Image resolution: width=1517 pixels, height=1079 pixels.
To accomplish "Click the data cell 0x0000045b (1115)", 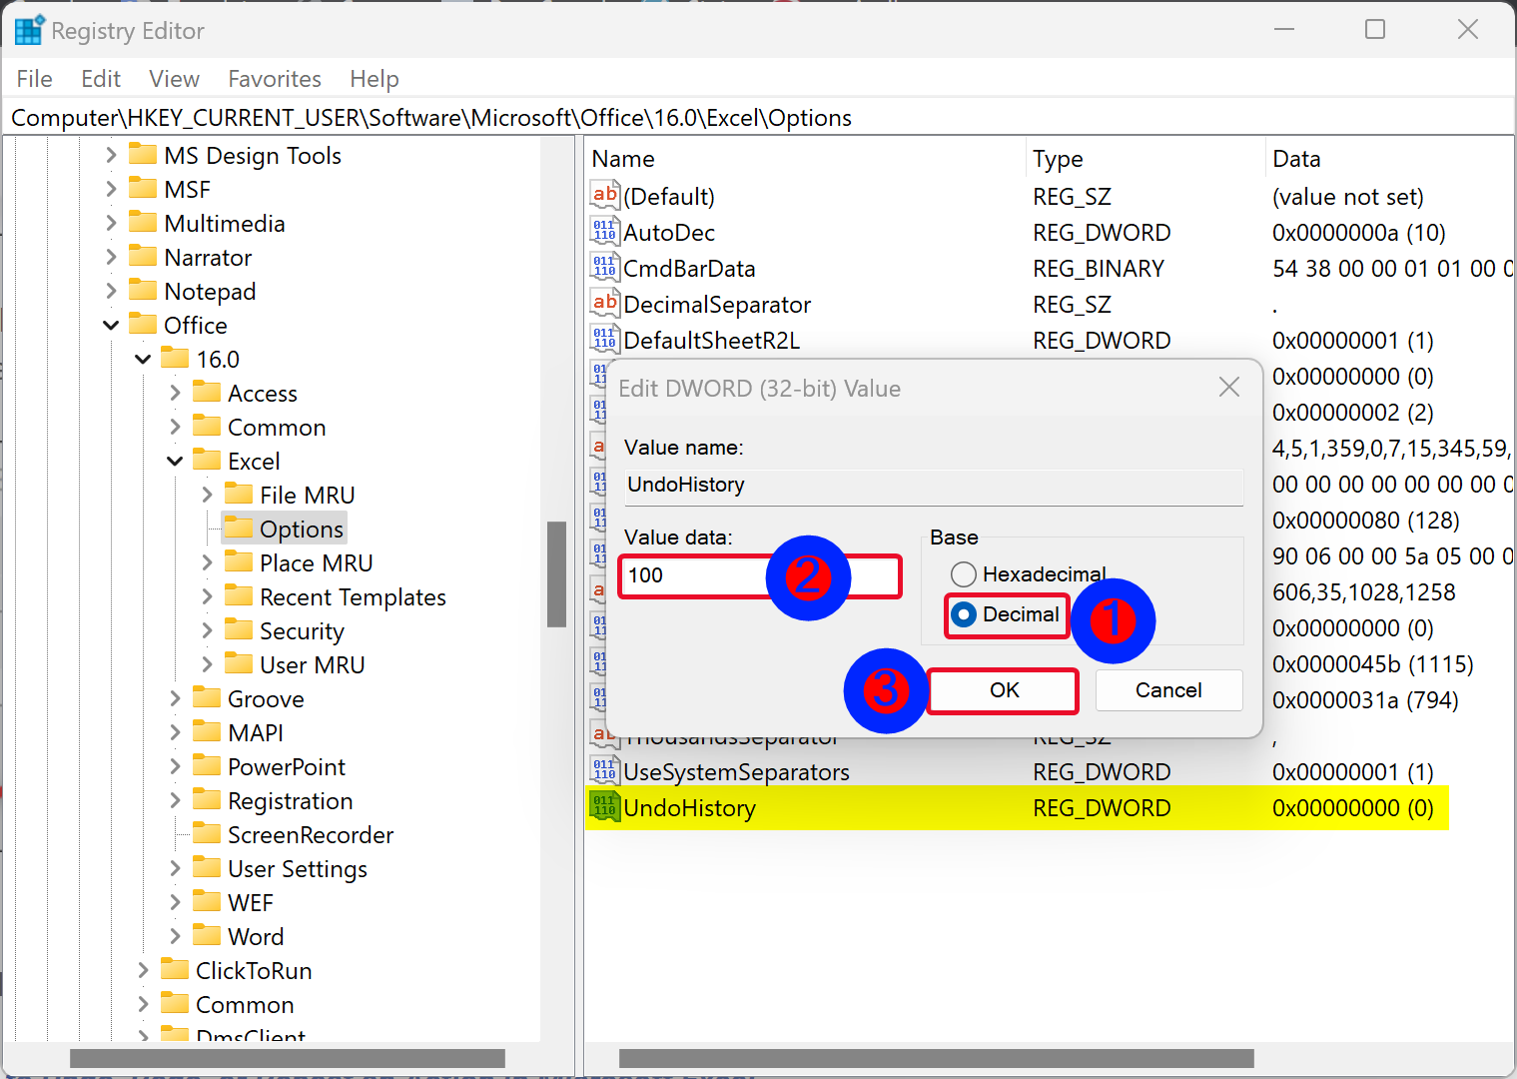I will (1372, 664).
